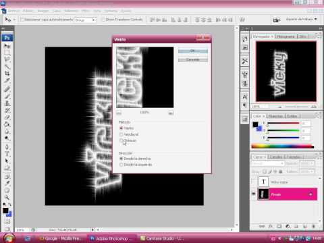Switch to the Histograma tab

[286, 36]
